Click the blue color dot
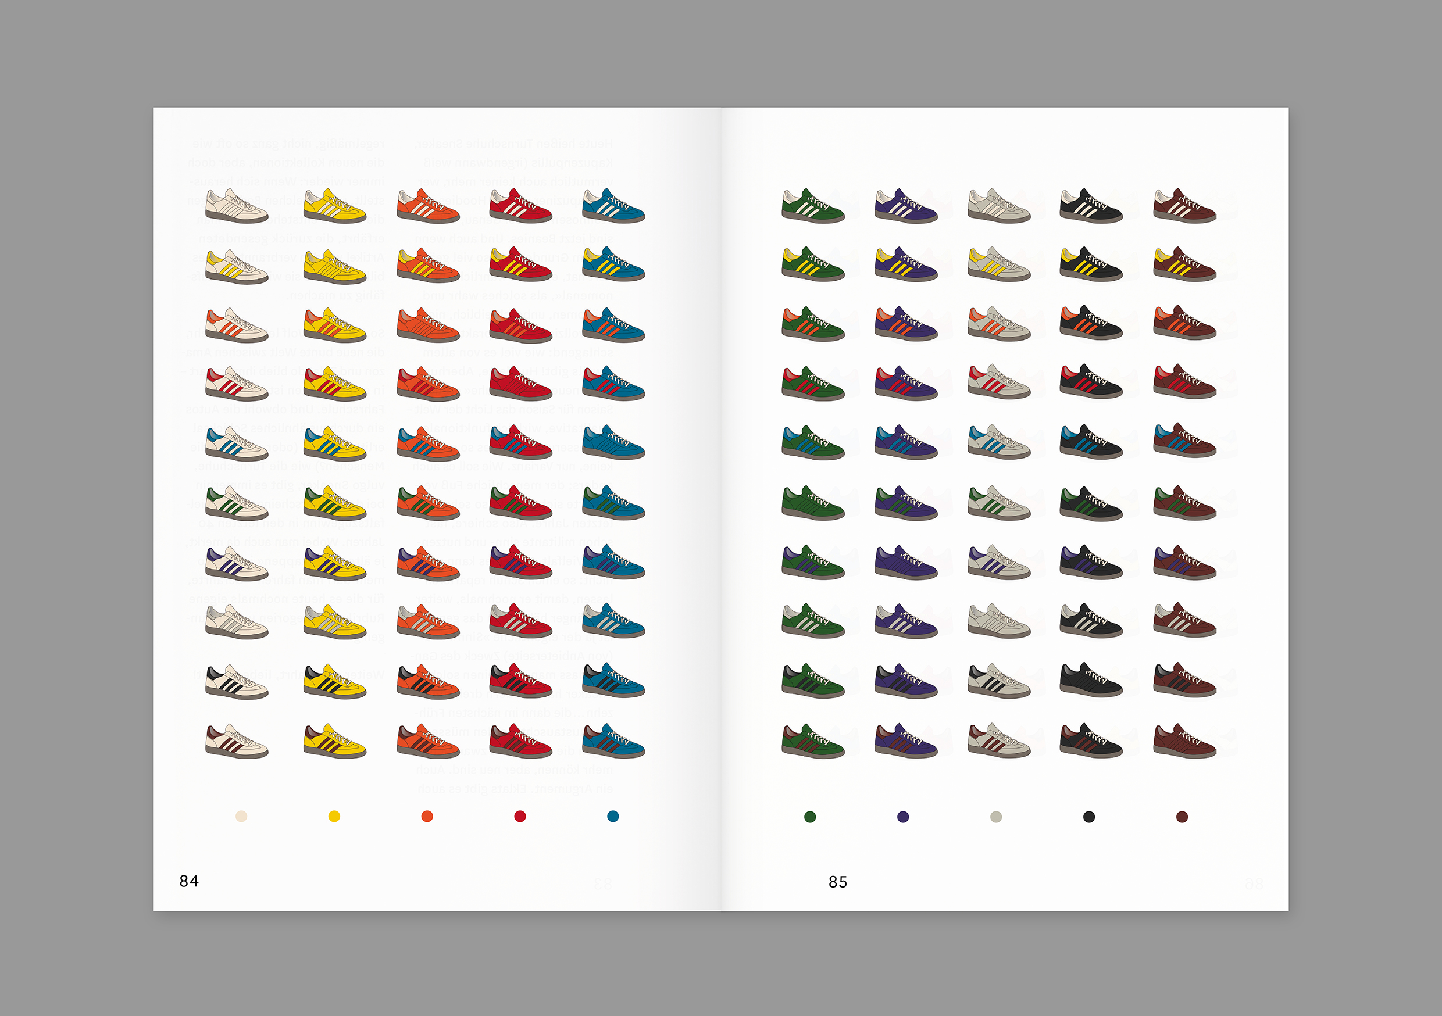This screenshot has height=1016, width=1442. 613,816
